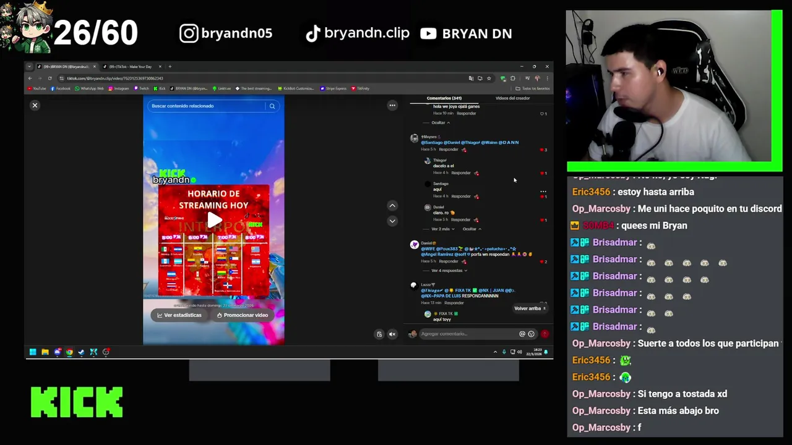Open Chrome extensions puzzle icon
Screen dimensions: 792x445
pos(512,78)
